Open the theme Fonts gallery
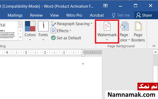This screenshot has width=158, height=99. click(43, 31)
